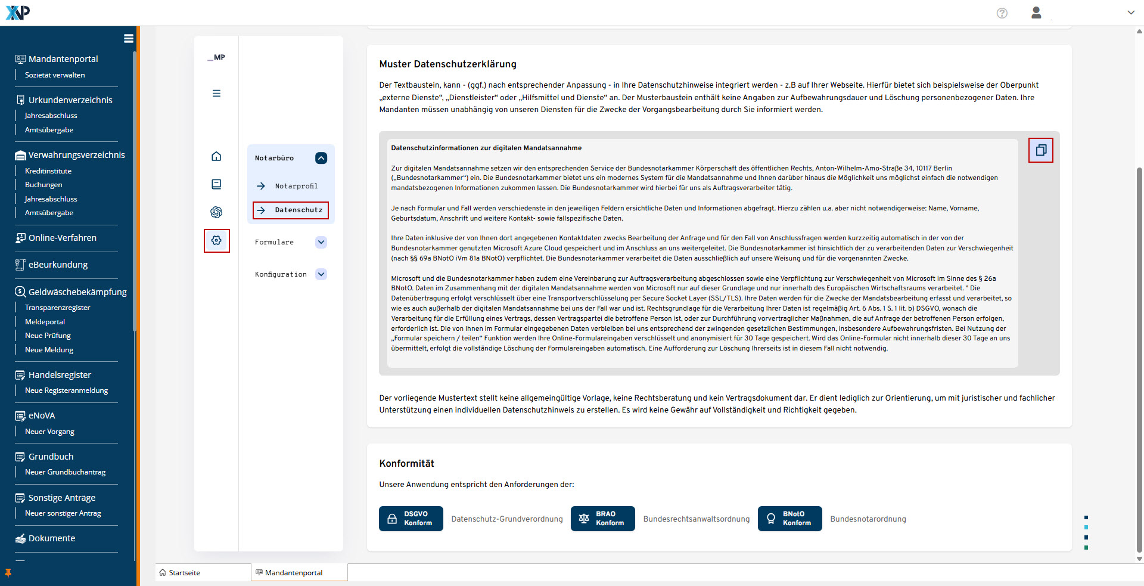The image size is (1144, 586).
Task: Copy the Datenschutz sample text to clipboard
Action: 1040,150
